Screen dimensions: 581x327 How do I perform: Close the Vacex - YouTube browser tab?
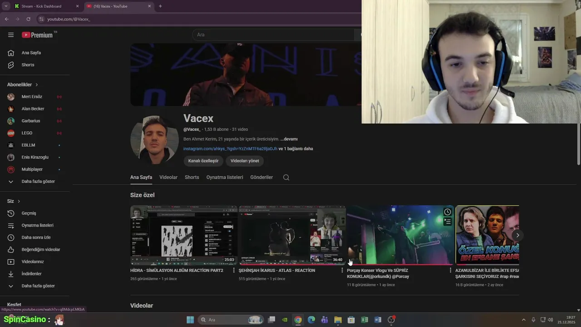click(149, 6)
